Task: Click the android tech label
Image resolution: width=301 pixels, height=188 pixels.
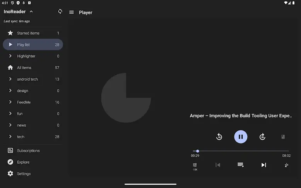Action: (x=27, y=79)
